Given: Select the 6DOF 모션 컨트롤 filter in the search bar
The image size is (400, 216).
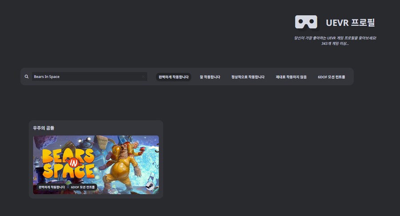Looking at the screenshot, I should coord(331,77).
